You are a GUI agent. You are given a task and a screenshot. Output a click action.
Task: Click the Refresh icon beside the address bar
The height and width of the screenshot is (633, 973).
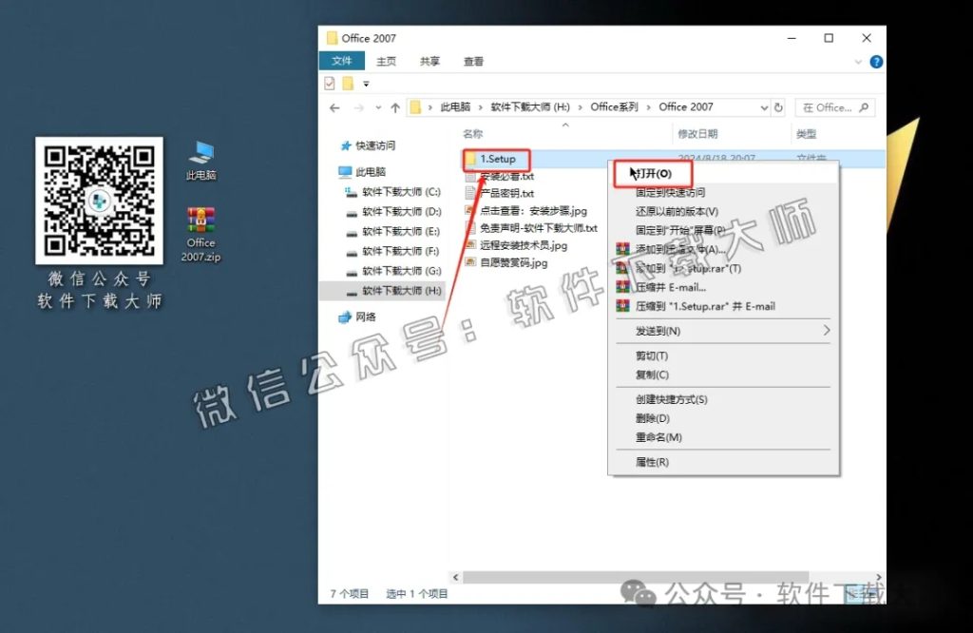777,106
